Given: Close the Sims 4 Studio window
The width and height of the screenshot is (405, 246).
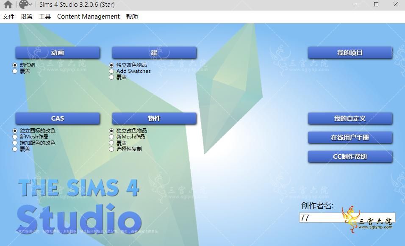Looking at the screenshot, I should point(395,4).
